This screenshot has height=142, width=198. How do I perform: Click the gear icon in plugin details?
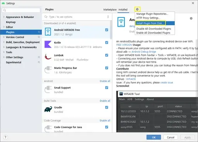(191, 19)
